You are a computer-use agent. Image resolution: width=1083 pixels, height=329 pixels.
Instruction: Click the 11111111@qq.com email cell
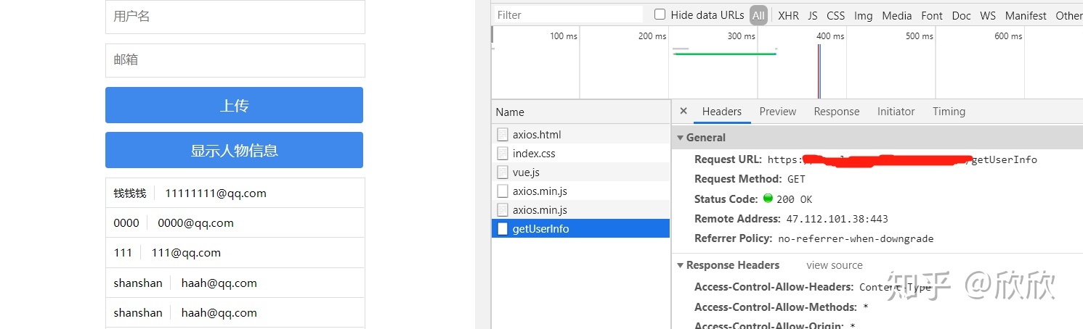pos(216,193)
